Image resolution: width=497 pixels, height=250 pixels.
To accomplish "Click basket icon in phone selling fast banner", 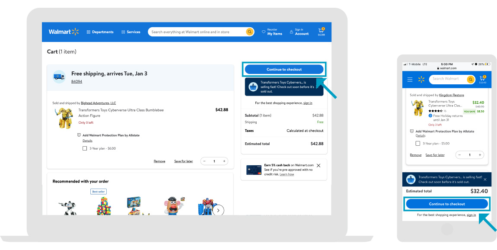I will coord(411,179).
